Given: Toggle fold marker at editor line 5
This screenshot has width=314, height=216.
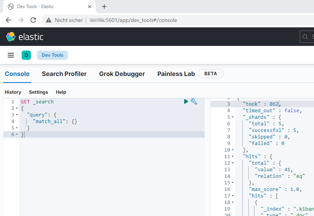Looking at the screenshot, I should tap(17, 128).
